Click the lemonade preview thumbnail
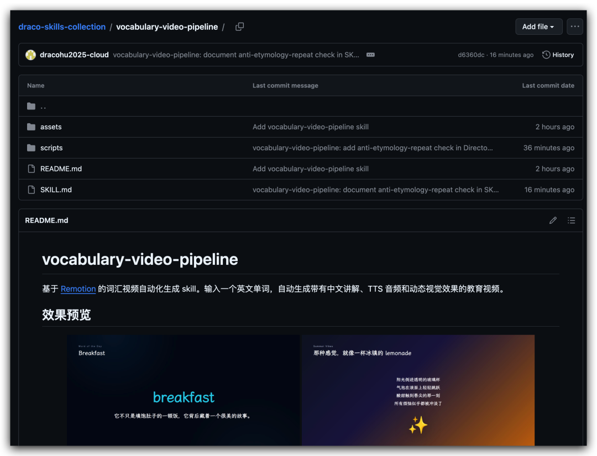597x456 pixels. click(x=418, y=390)
